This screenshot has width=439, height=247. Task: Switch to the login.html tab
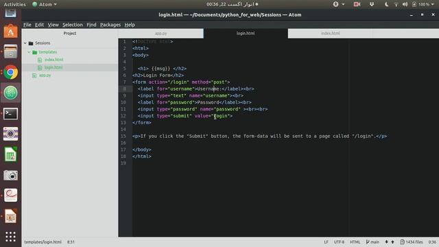[246, 34]
